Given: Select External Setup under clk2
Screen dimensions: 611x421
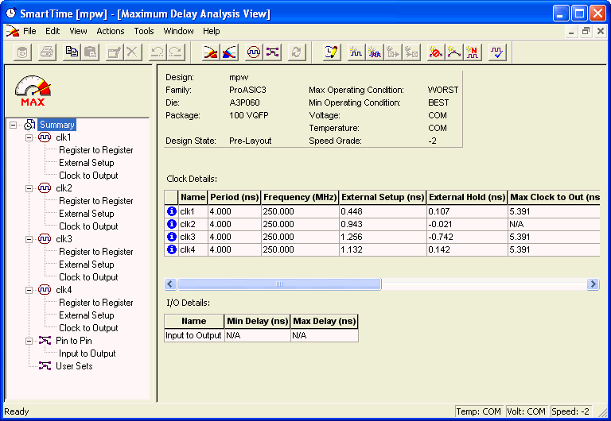Looking at the screenshot, I should pyautogui.click(x=87, y=214).
